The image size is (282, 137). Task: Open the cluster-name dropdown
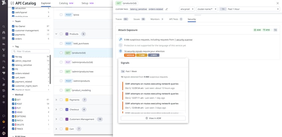click(x=207, y=9)
